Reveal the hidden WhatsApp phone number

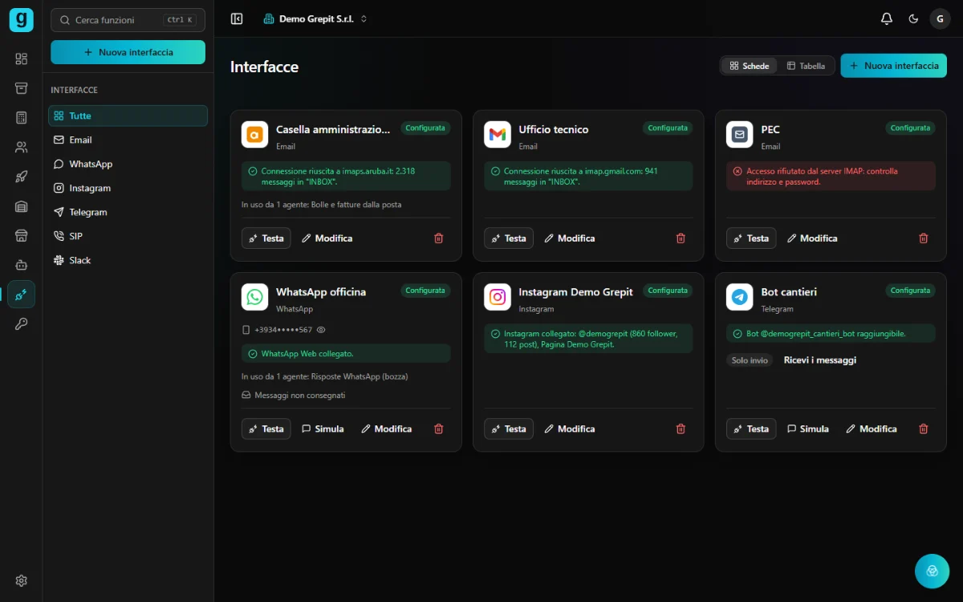pyautogui.click(x=321, y=330)
